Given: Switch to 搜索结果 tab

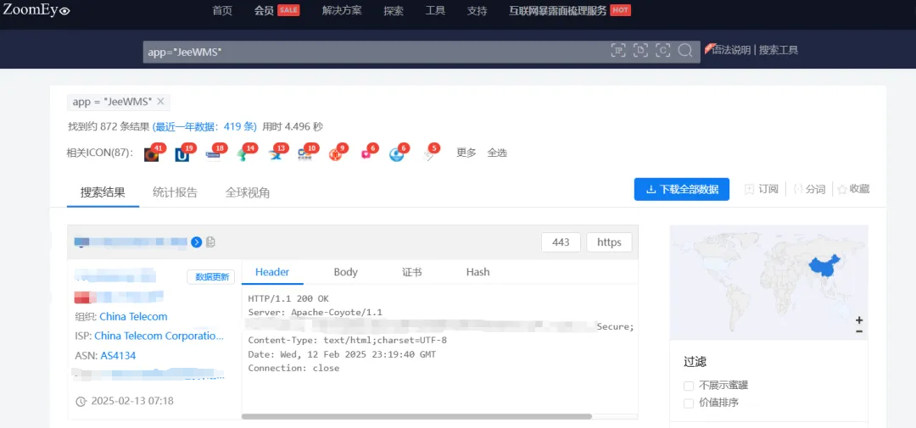Looking at the screenshot, I should [103, 192].
